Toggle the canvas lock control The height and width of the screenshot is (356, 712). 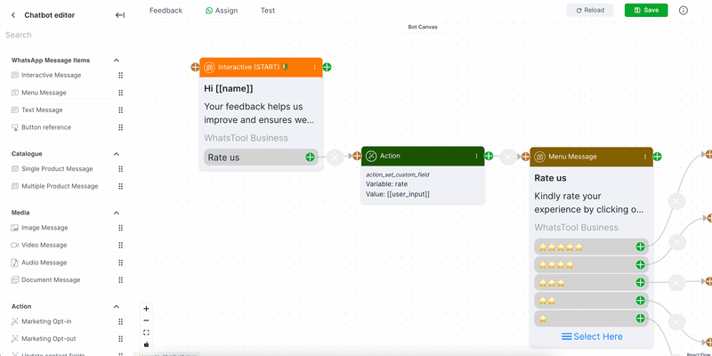pos(146,344)
